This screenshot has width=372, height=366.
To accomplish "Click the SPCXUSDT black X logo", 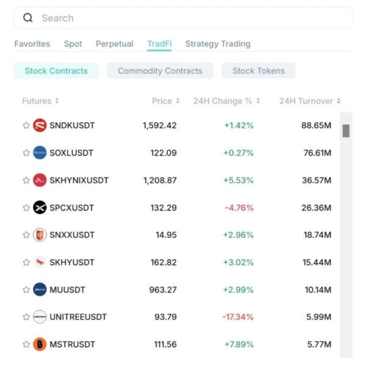I will (40, 207).
